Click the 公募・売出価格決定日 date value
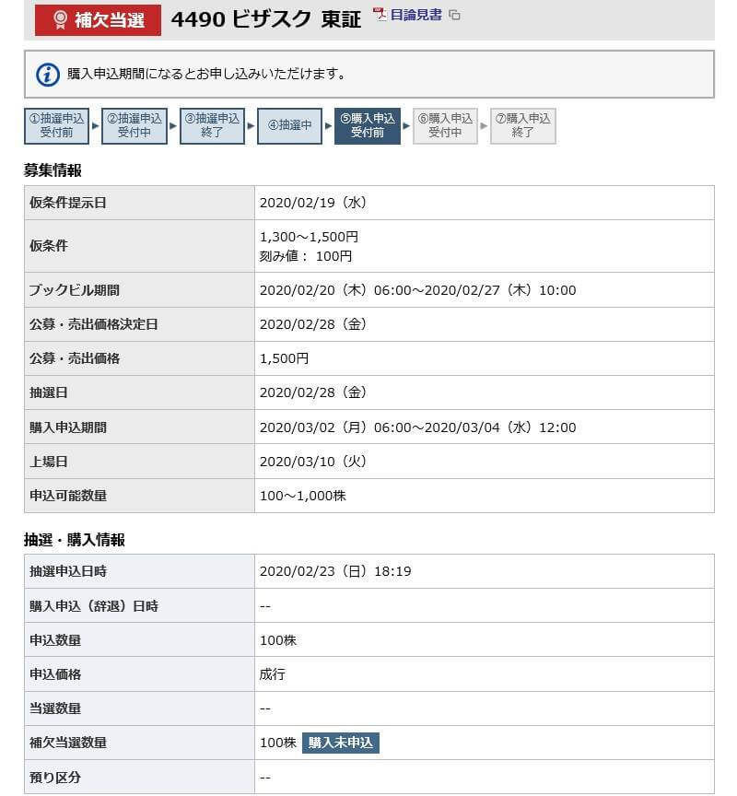 click(x=313, y=324)
